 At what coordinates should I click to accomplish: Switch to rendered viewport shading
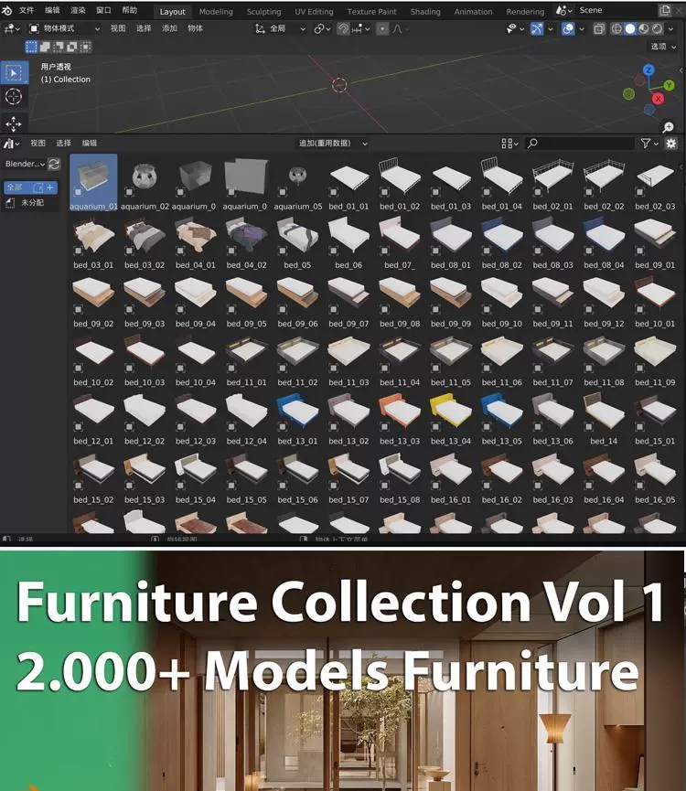pos(657,28)
